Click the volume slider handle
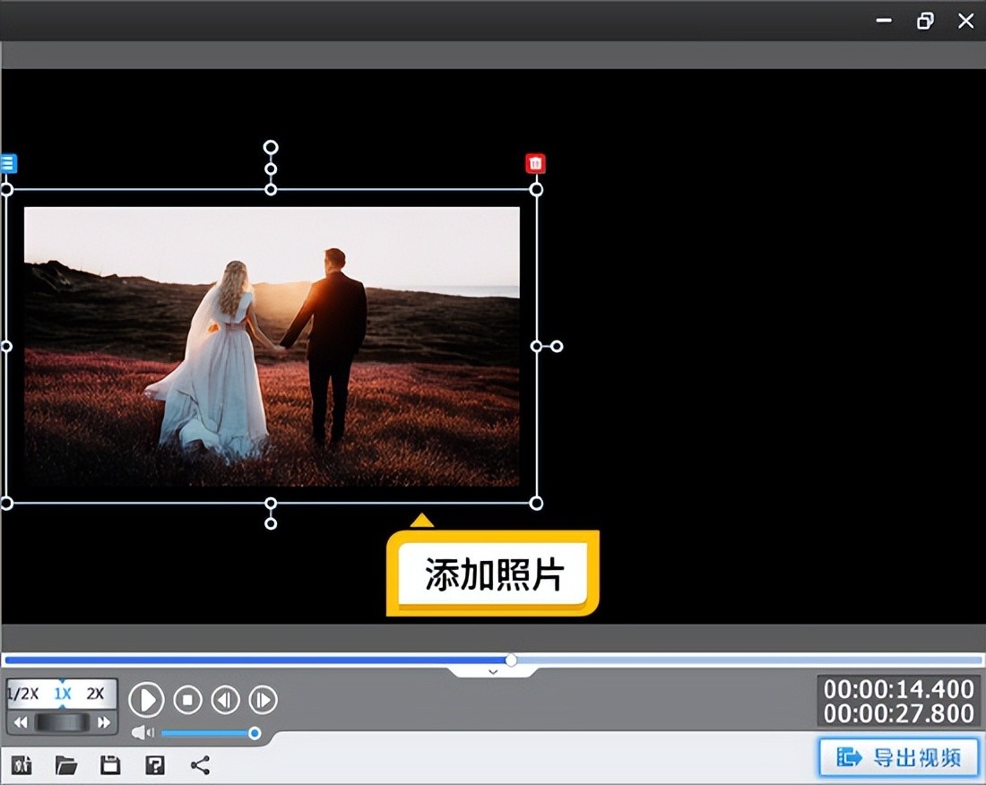The width and height of the screenshot is (986, 785). [x=255, y=733]
